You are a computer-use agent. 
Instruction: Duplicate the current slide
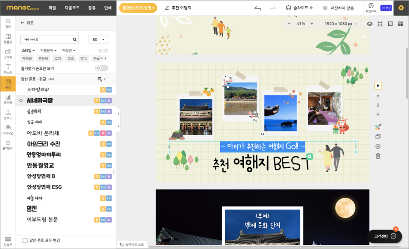pos(378,137)
